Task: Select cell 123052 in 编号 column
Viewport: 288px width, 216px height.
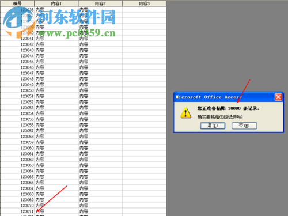Action: pyautogui.click(x=18, y=102)
